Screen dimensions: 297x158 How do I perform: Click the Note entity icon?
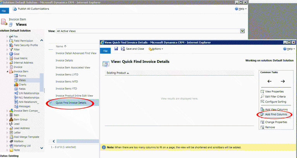pyautogui.click(x=11, y=150)
